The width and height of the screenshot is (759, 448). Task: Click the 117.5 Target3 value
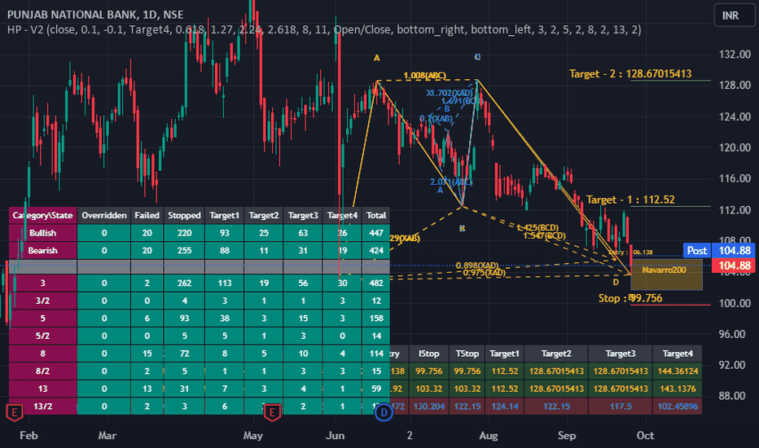pos(621,406)
